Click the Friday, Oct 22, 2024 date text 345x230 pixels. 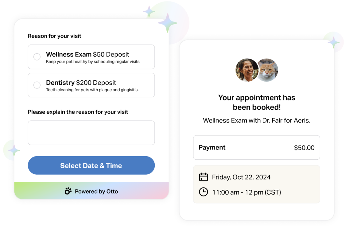(241, 177)
